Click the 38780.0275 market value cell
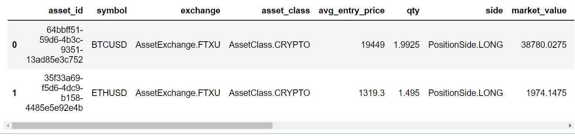This screenshot has height=138, width=575. click(x=544, y=45)
